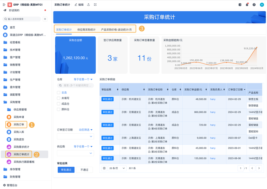Click 审批通过 tag in 上海道友云 row
This screenshot has width=267, height=189.
[107, 138]
